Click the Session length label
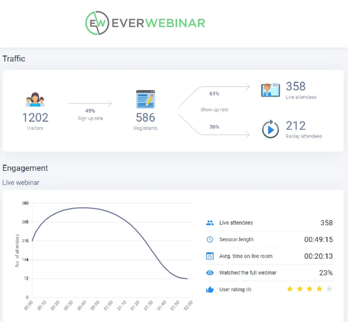The image size is (348, 322). pos(236,240)
